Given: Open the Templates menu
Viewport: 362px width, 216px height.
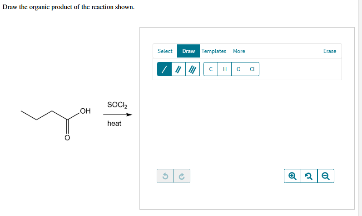Looking at the screenshot, I should (x=214, y=51).
